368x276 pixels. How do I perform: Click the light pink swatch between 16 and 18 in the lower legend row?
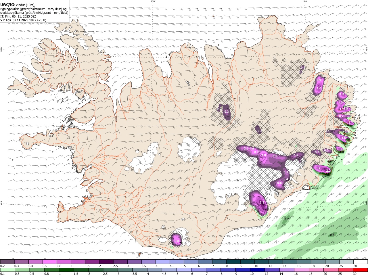[x=301, y=270]
